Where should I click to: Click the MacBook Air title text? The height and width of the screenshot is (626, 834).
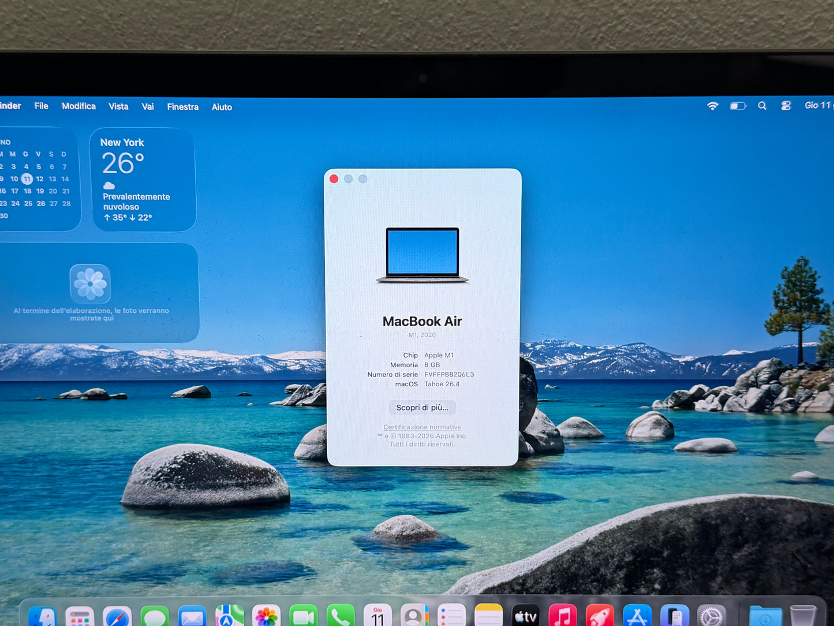[x=422, y=321]
